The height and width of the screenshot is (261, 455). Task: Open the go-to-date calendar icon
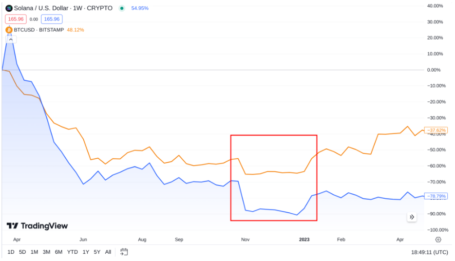click(x=124, y=252)
